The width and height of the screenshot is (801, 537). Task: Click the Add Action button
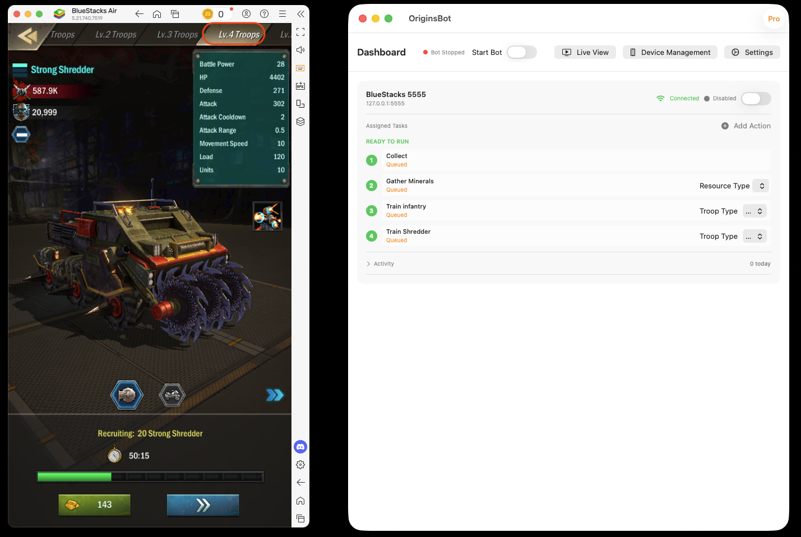tap(746, 126)
